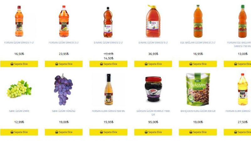
Task: Click Sepete Ekle under D.Nare 2 LT vinegar
Action: [x=108, y=64]
